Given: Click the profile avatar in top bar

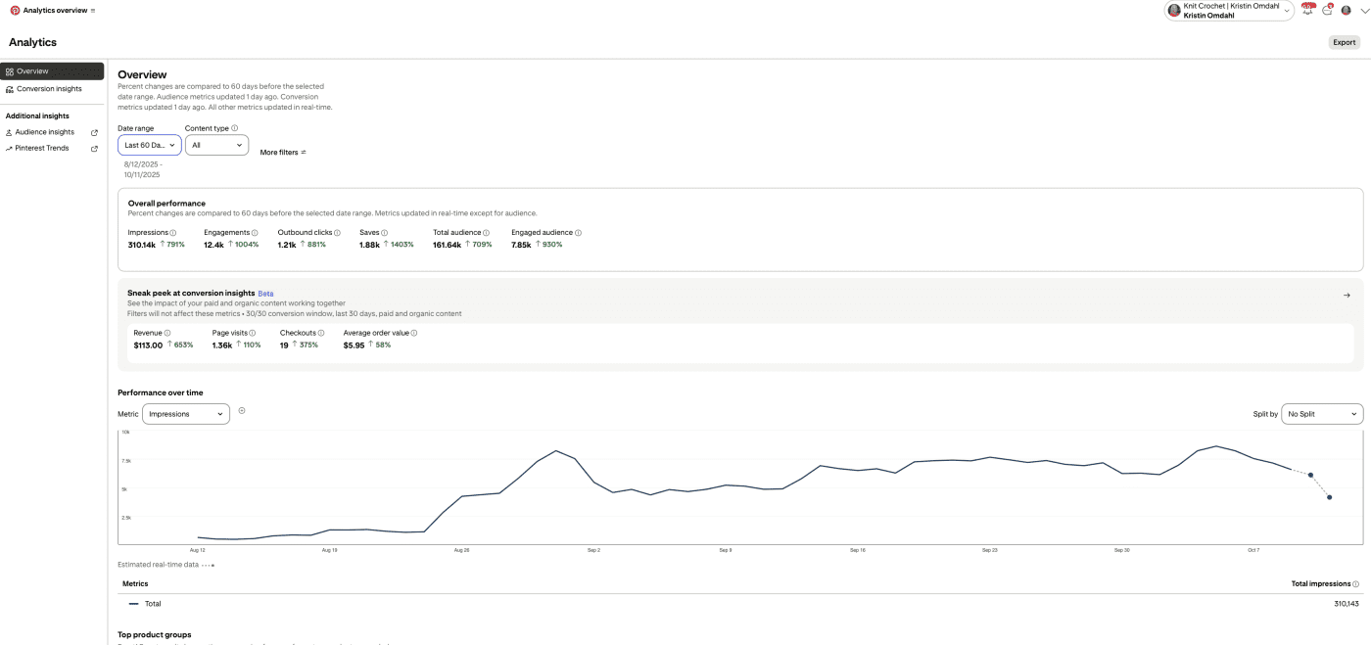Looking at the screenshot, I should click(1346, 11).
